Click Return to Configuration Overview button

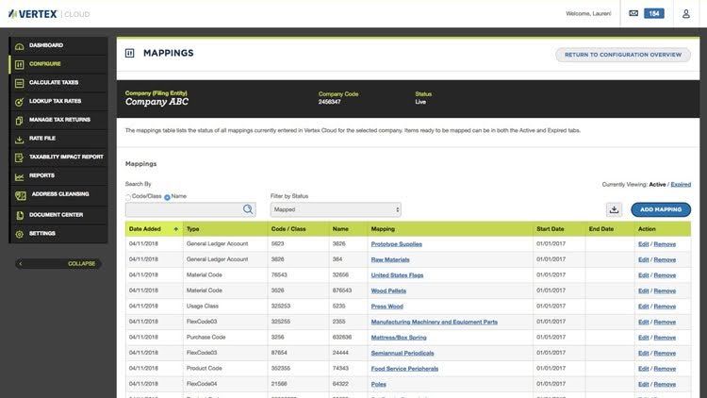click(622, 55)
